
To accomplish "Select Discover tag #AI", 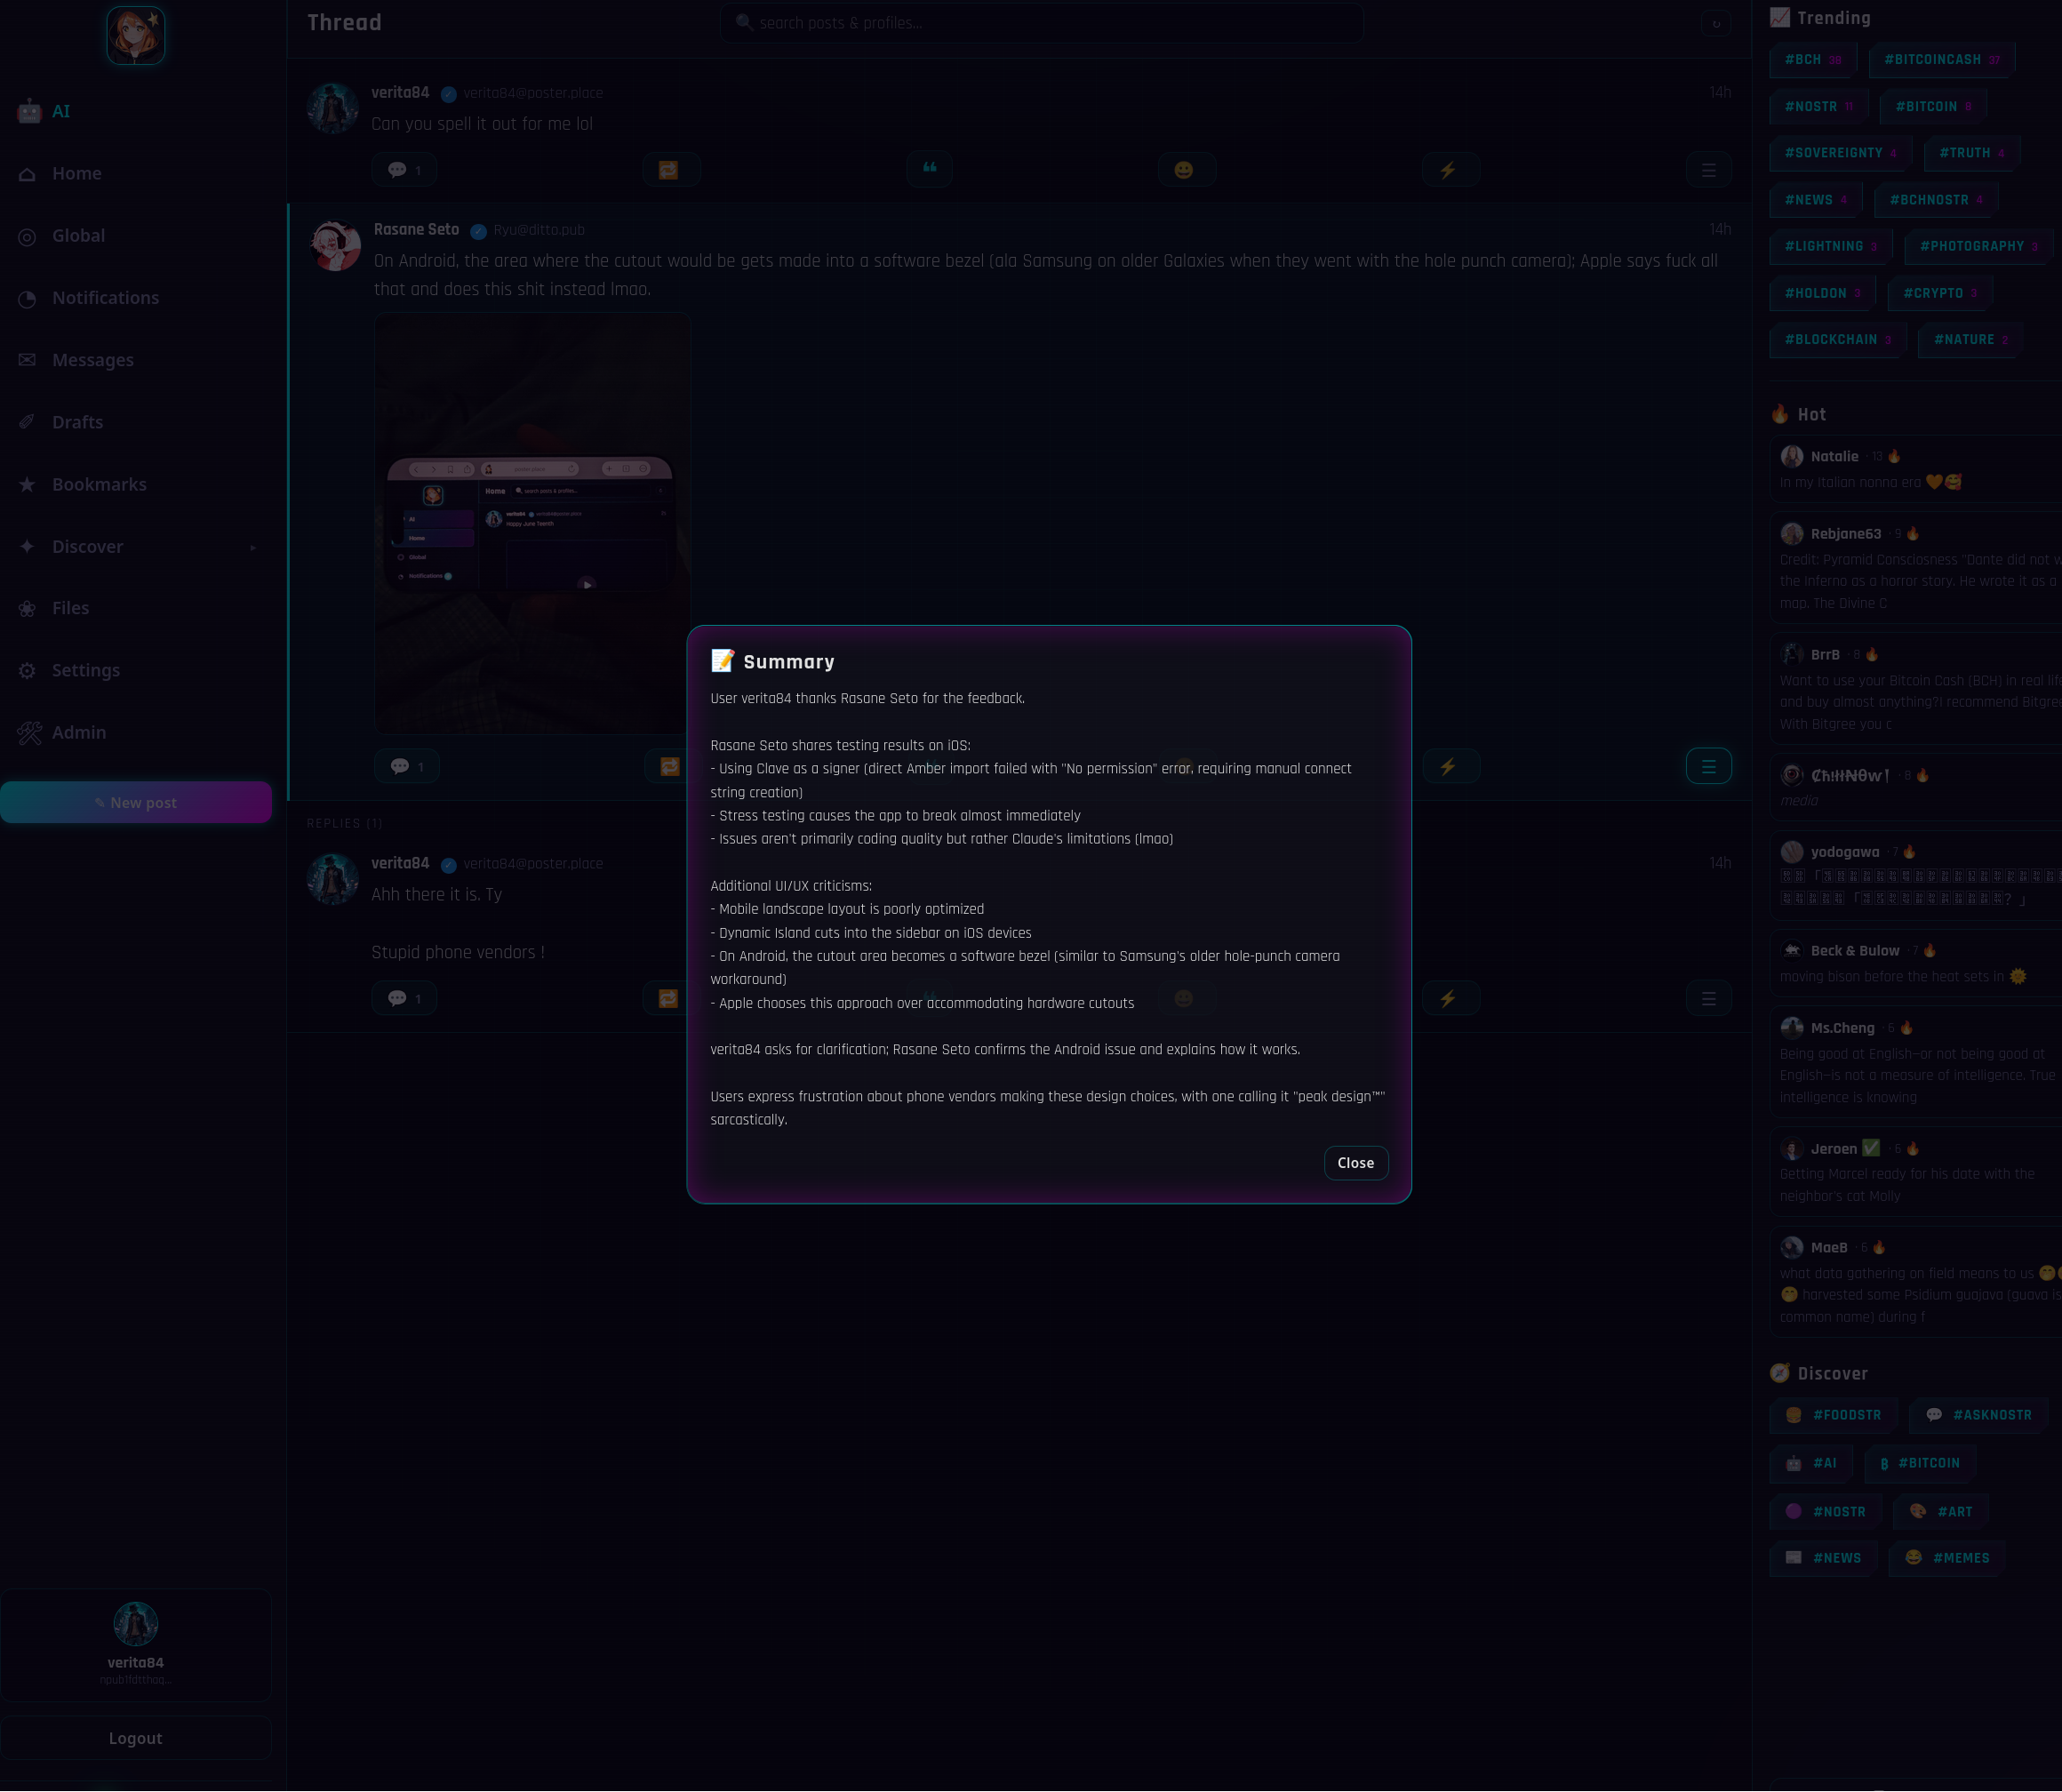I will 1811,1463.
